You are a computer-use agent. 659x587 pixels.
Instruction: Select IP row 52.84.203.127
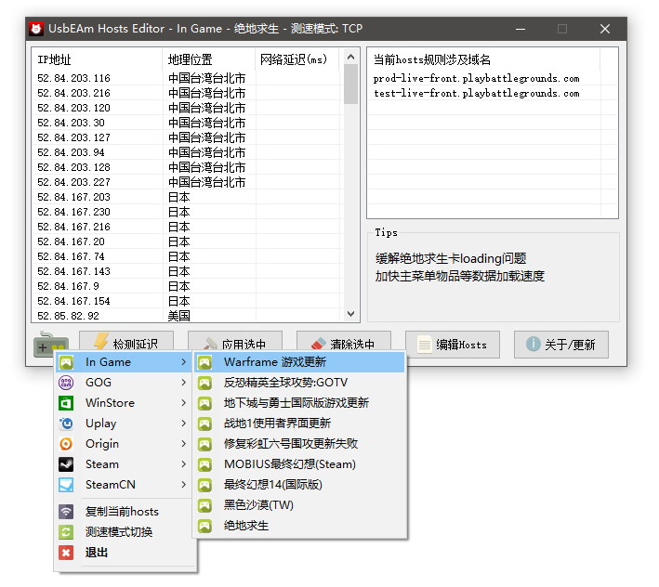tap(188, 137)
